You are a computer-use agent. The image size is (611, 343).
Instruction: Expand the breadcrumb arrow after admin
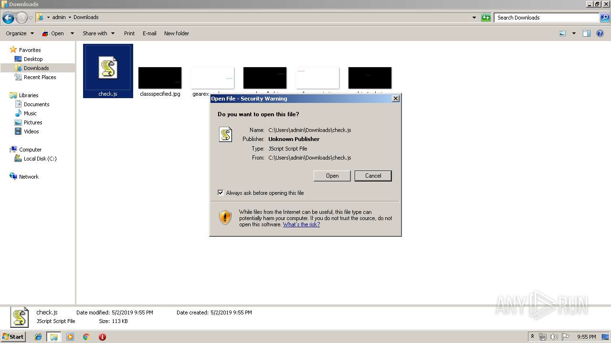pos(70,18)
